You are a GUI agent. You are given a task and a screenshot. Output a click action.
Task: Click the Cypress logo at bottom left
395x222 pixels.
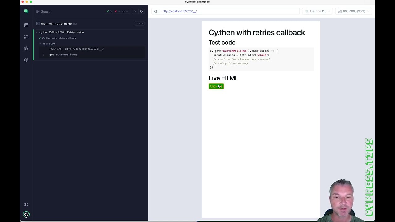(x=26, y=214)
